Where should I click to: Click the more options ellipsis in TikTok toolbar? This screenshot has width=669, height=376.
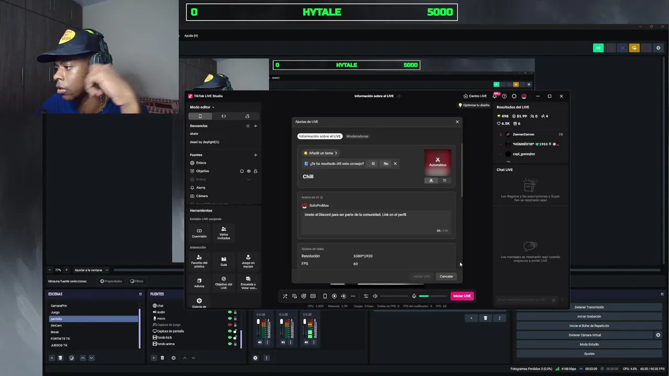click(353, 296)
